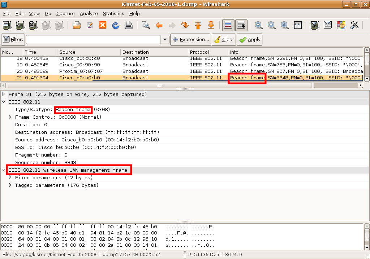Image resolution: width=370 pixels, height=259 pixels.
Task: Open the capture interfaces list icon
Action: [x=7, y=25]
